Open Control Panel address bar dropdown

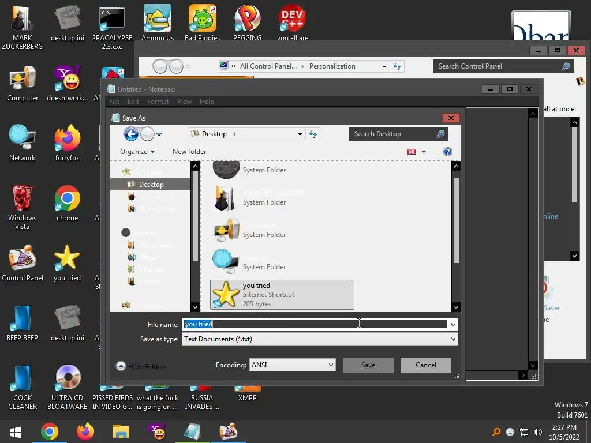tap(384, 67)
